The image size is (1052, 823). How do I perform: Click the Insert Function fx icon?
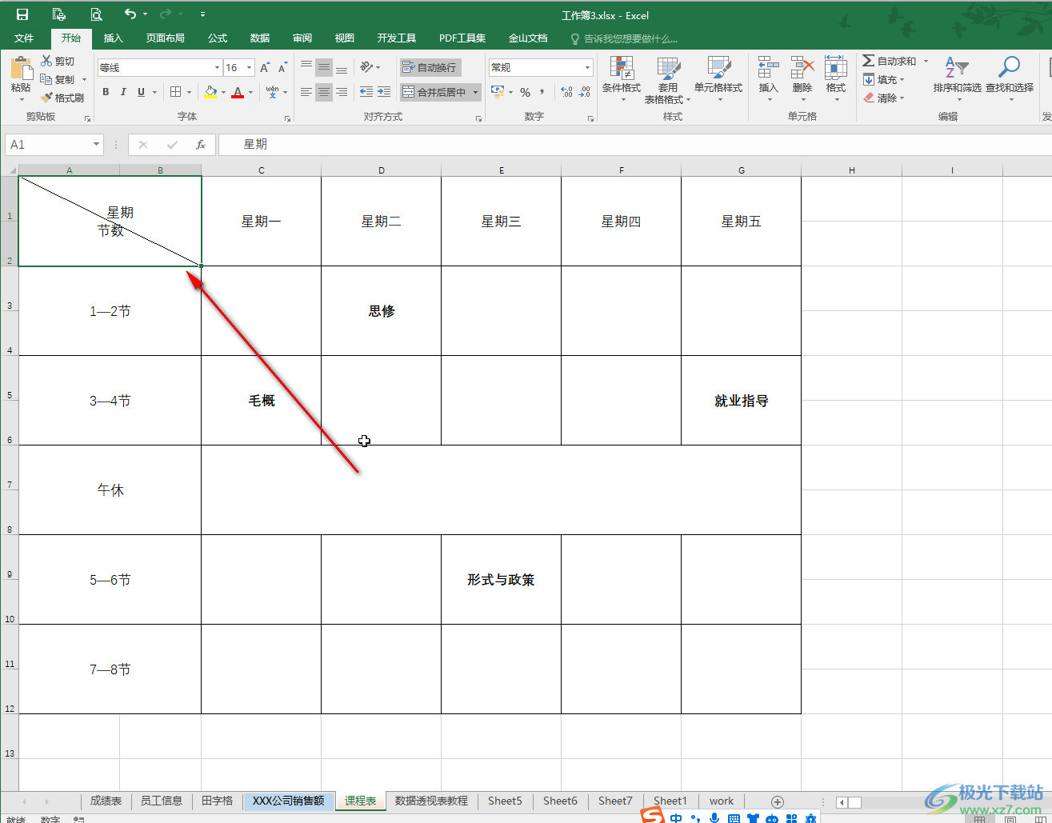201,145
